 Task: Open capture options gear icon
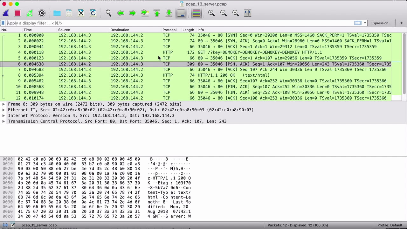click(42, 13)
